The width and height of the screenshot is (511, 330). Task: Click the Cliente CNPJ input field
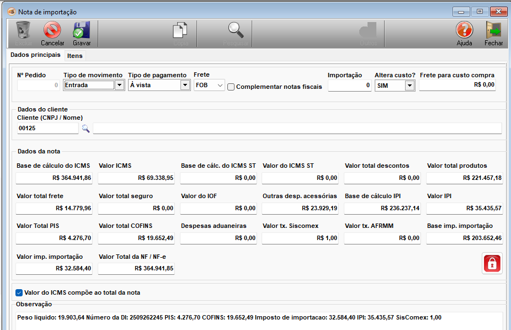tap(47, 129)
